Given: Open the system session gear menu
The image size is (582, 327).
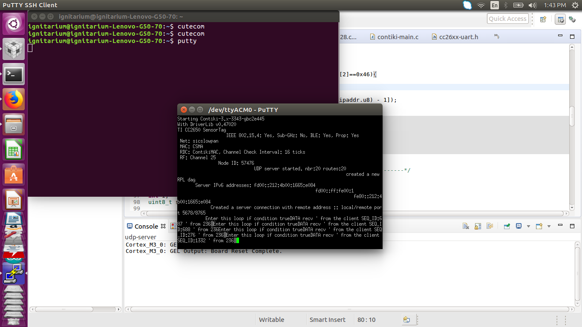Looking at the screenshot, I should coord(575,5).
